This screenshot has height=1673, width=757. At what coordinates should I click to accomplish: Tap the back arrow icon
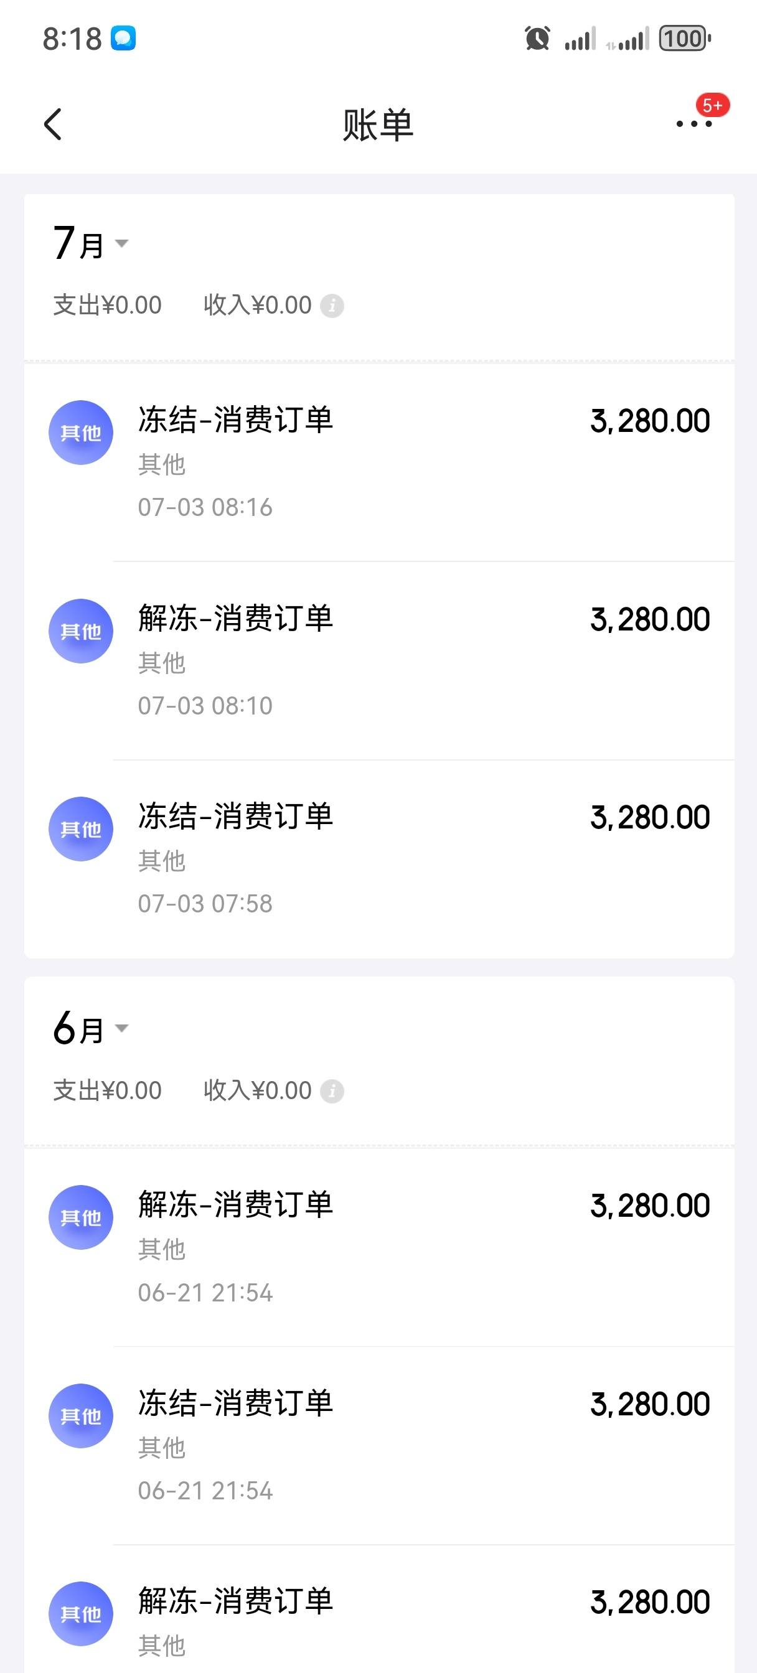point(53,124)
